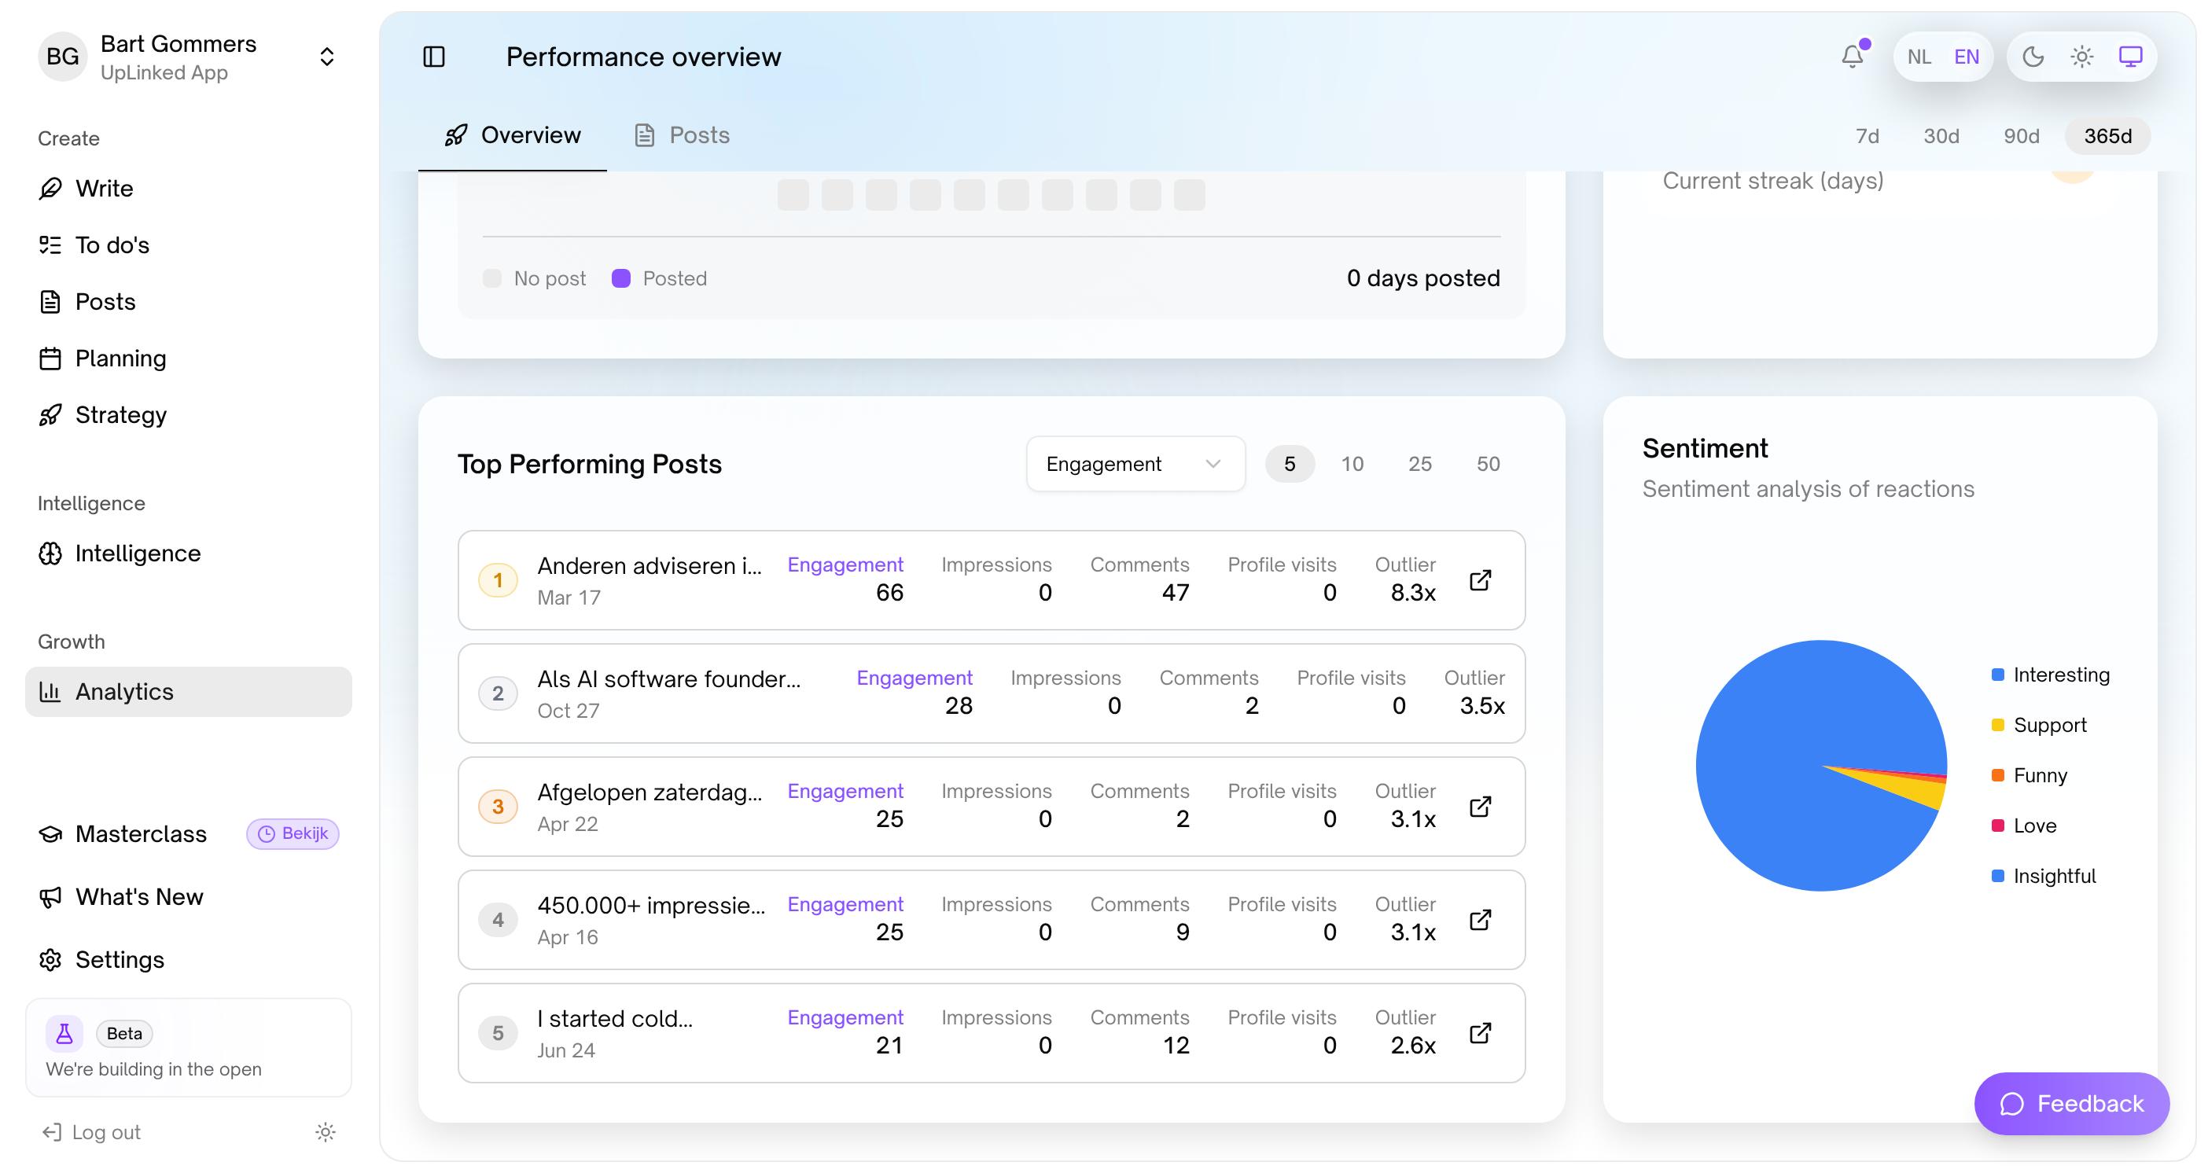
Task: Select system theme monitor icon
Action: (2131, 57)
